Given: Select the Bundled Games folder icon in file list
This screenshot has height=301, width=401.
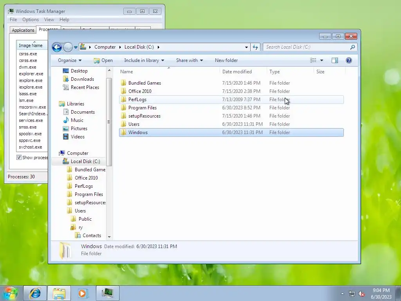Looking at the screenshot, I should point(123,83).
